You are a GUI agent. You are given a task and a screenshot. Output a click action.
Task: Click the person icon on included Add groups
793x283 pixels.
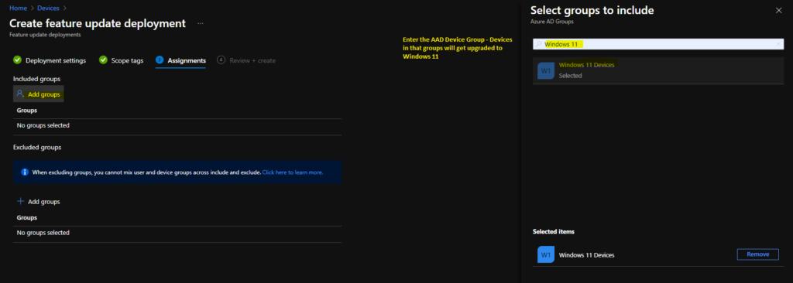pyautogui.click(x=20, y=94)
